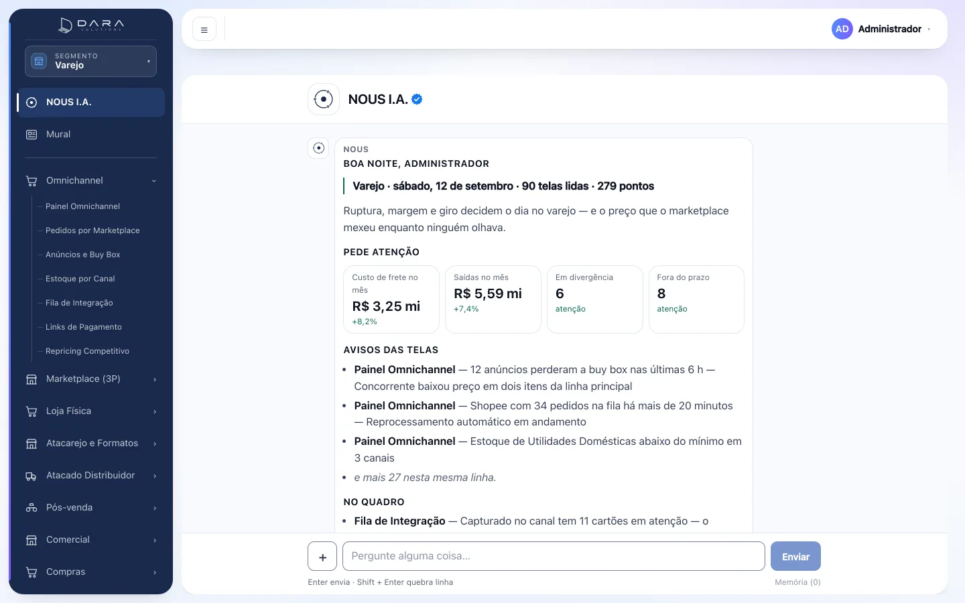Viewport: 965px width, 603px height.
Task: Click the Comercial store icon
Action: coord(31,540)
